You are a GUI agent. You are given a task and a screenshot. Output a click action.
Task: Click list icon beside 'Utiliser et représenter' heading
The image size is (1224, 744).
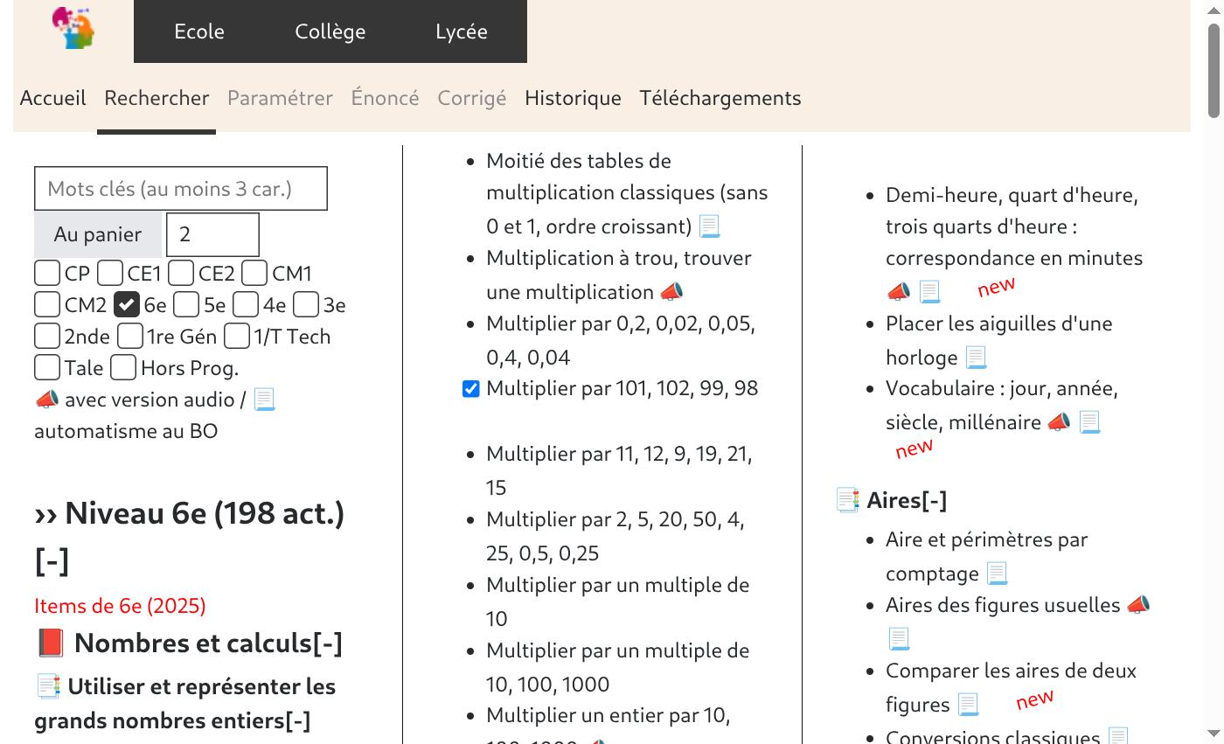coord(48,686)
